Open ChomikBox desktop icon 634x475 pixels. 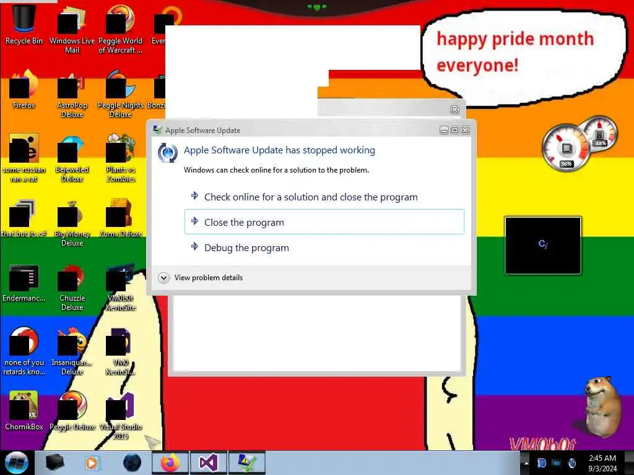click(x=24, y=411)
